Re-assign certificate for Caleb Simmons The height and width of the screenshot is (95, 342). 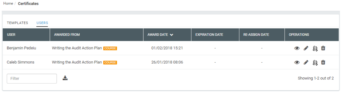[315, 62]
